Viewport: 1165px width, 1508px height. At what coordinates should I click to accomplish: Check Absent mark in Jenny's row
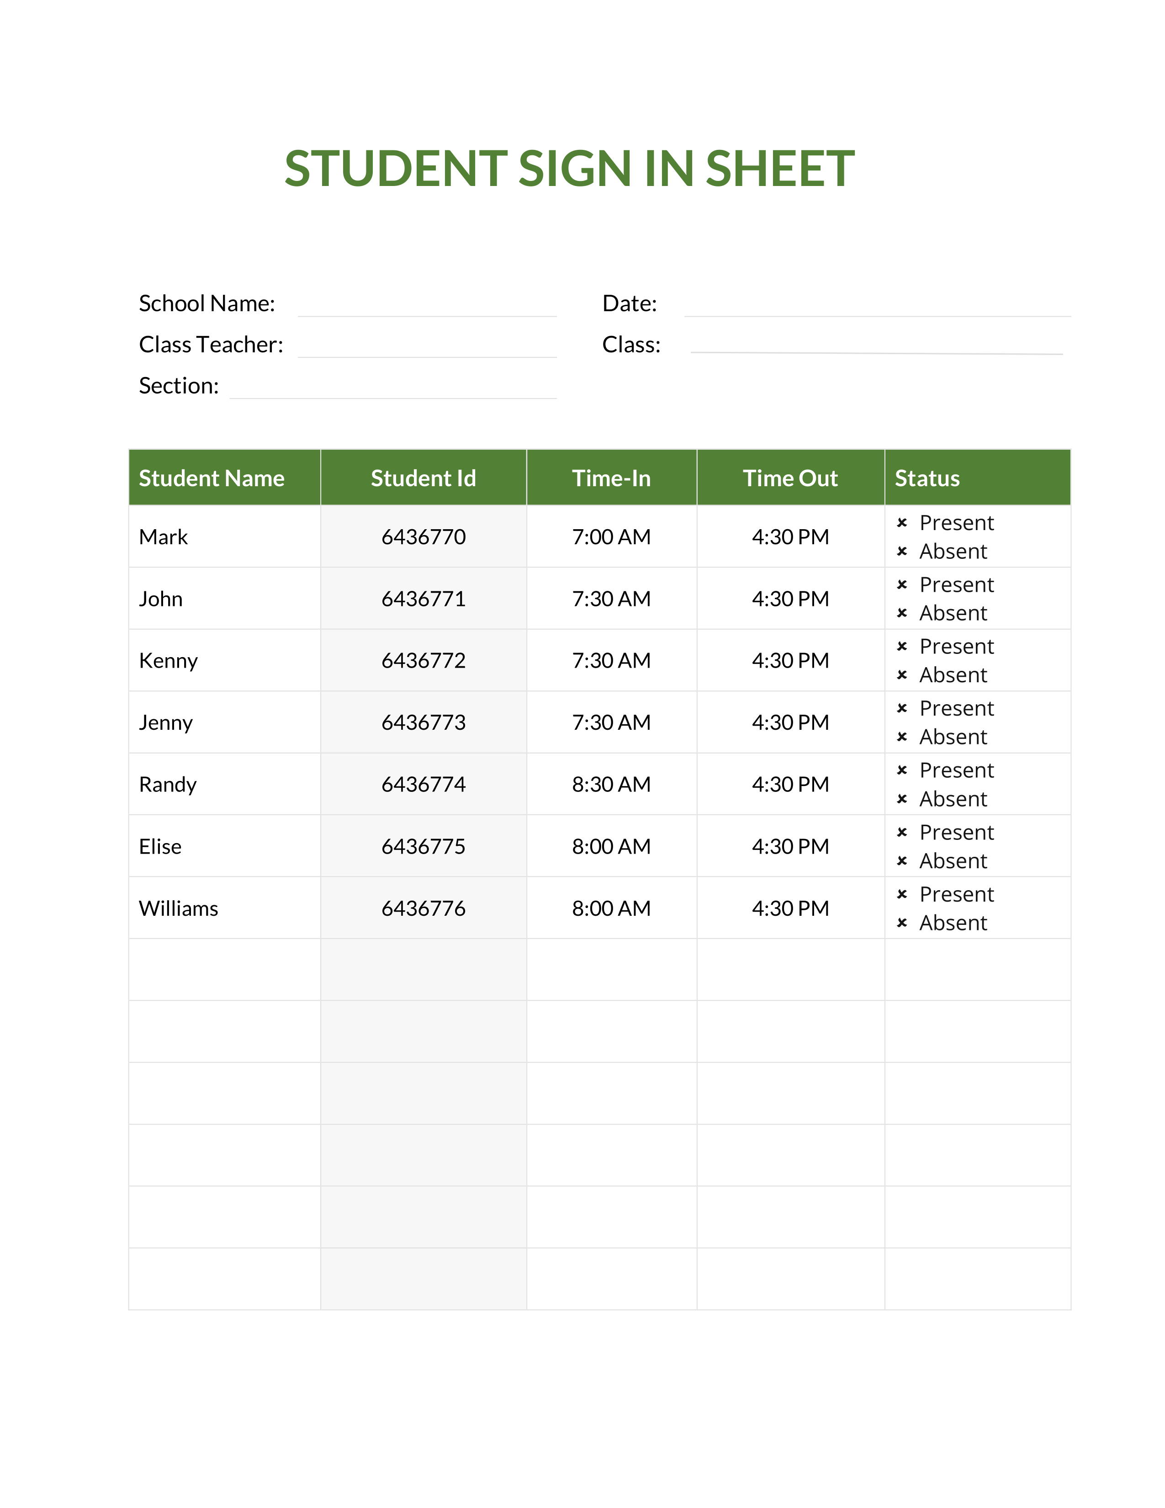(901, 737)
